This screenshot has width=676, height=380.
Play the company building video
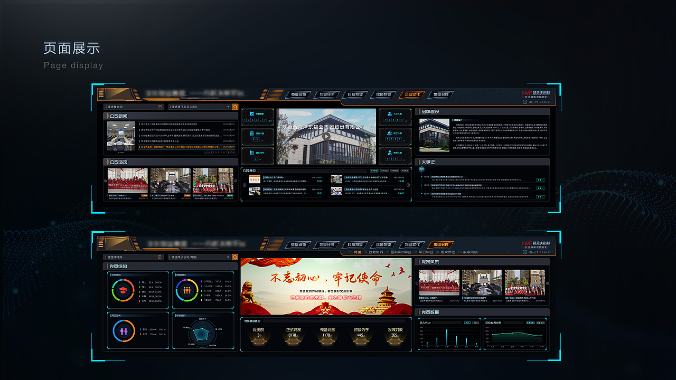click(326, 136)
